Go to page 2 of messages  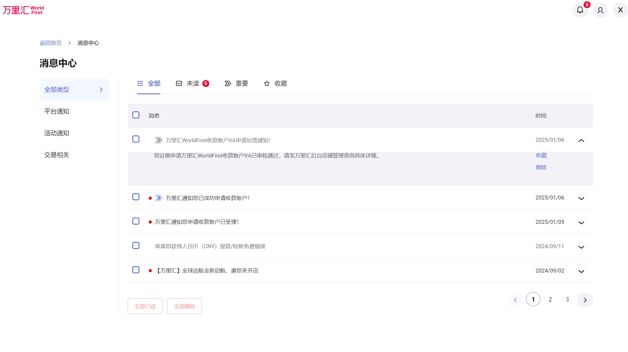pos(550,299)
